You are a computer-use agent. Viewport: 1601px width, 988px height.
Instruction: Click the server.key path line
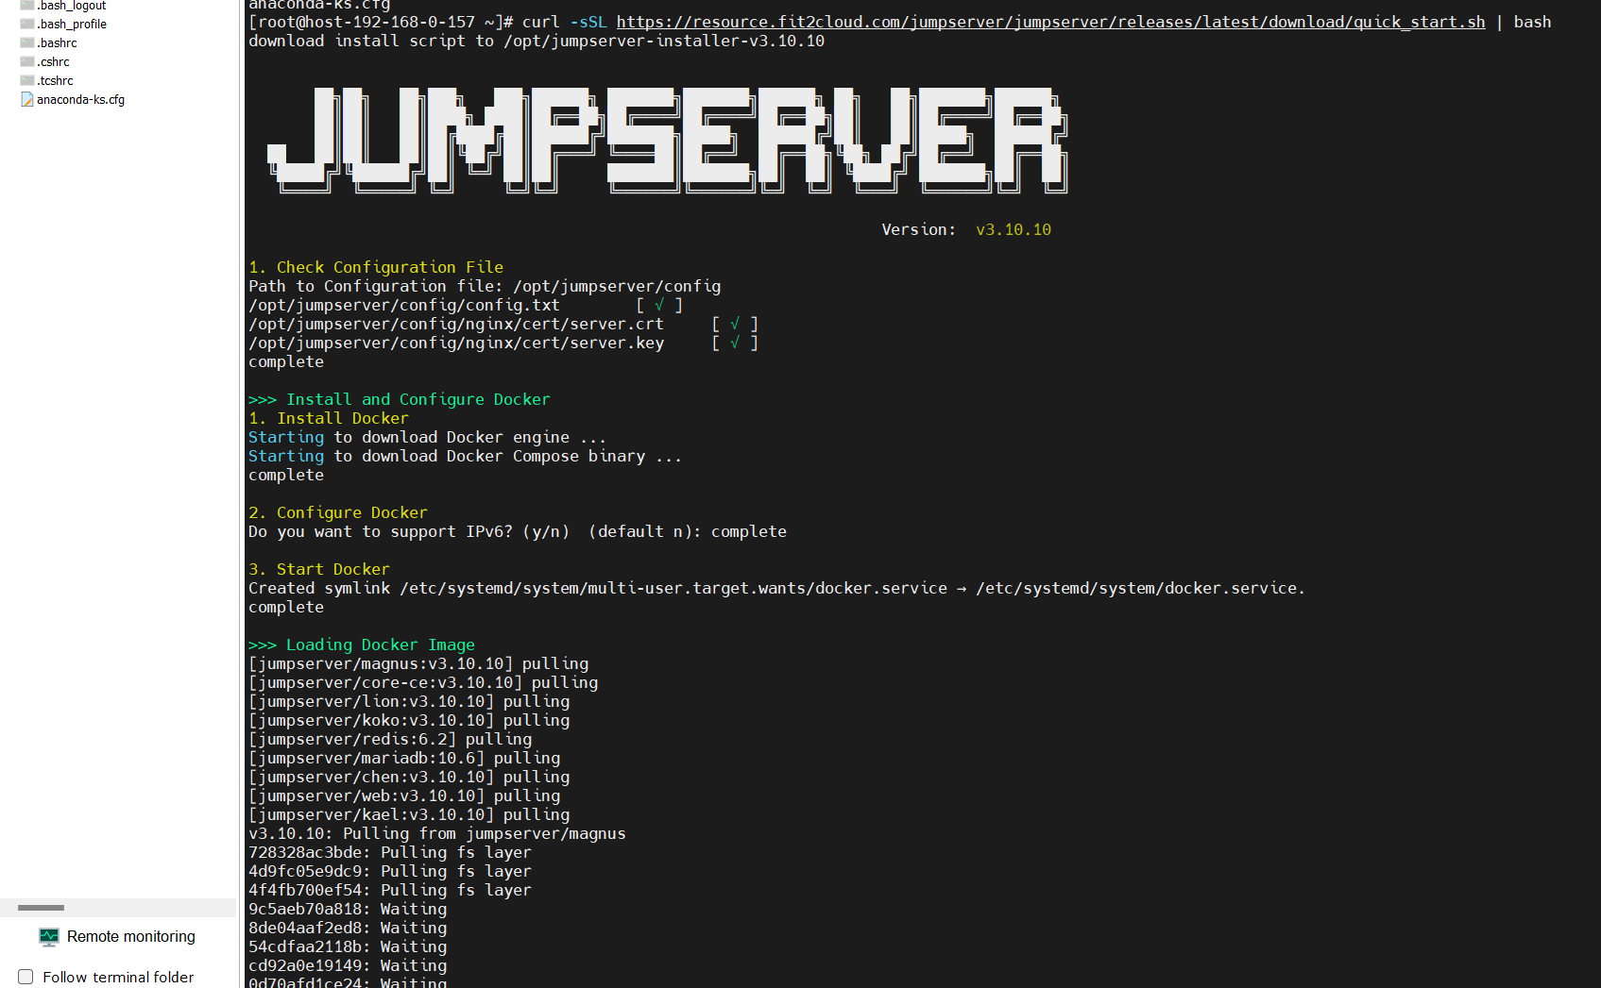coord(456,343)
